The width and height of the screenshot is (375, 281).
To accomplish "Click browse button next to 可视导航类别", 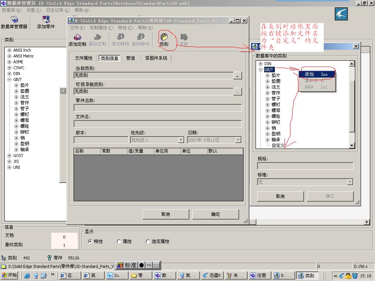I will tap(237, 92).
